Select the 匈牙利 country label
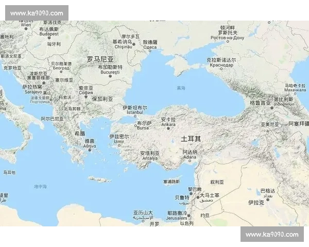 pyautogui.click(x=54, y=44)
